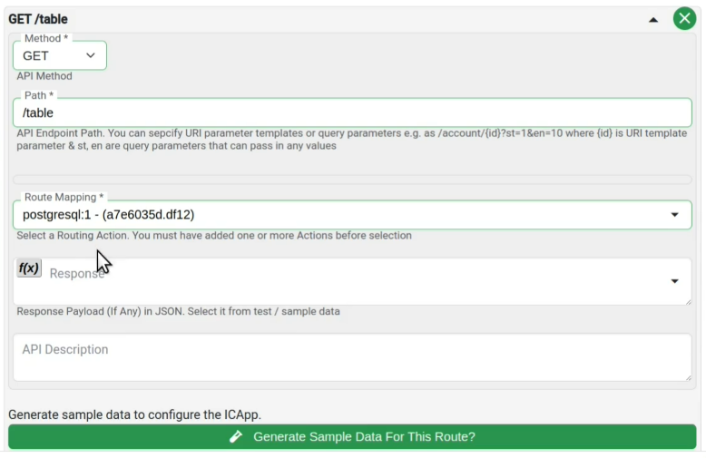Image resolution: width=706 pixels, height=458 pixels.
Task: Click into the Path field containing /table
Action: pos(352,112)
